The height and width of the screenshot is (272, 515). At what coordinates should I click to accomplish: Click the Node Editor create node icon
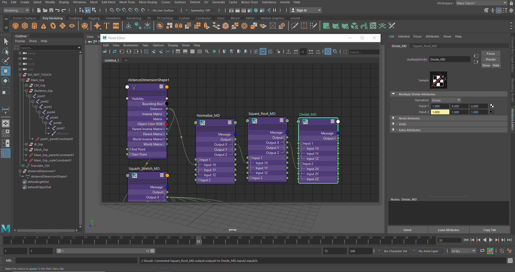click(x=105, y=51)
